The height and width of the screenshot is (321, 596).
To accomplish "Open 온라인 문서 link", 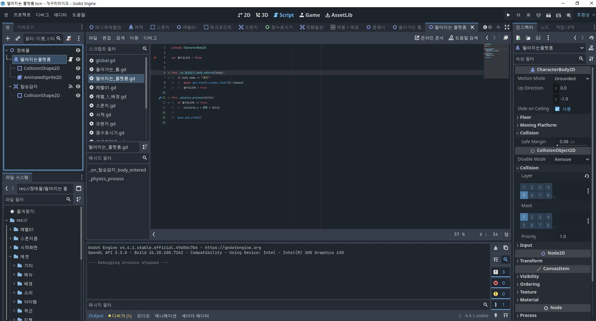I will (x=429, y=38).
